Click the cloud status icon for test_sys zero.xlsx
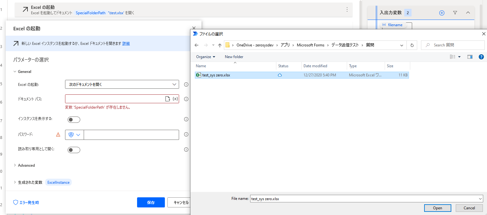Image resolution: width=487 pixels, height=215 pixels. (x=280, y=75)
